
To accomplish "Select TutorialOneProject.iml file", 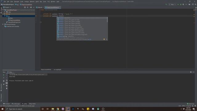I will [x=13, y=22].
